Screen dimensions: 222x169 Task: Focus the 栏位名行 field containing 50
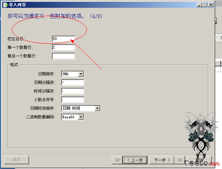(x=63, y=39)
